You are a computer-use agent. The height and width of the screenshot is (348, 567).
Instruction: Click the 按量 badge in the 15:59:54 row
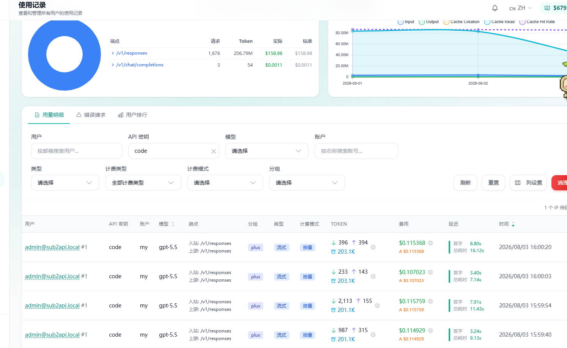(308, 306)
